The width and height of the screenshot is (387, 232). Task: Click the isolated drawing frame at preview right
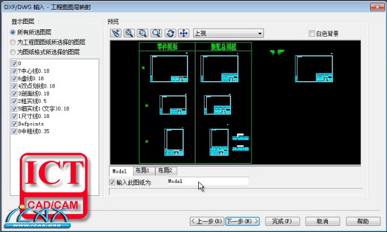(x=314, y=69)
